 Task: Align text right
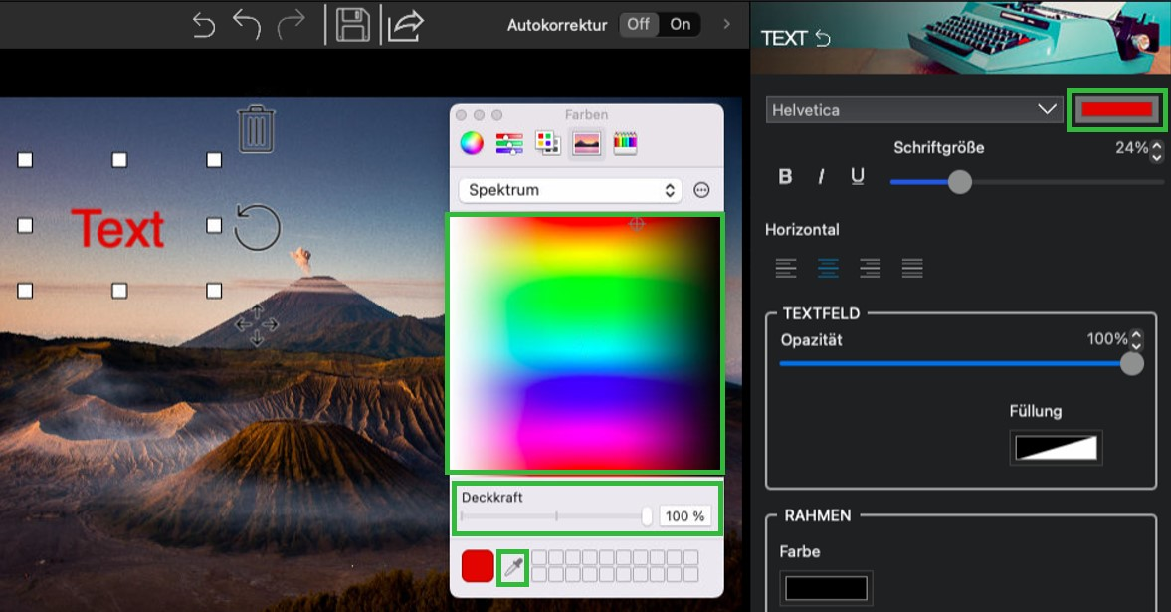[x=870, y=268]
